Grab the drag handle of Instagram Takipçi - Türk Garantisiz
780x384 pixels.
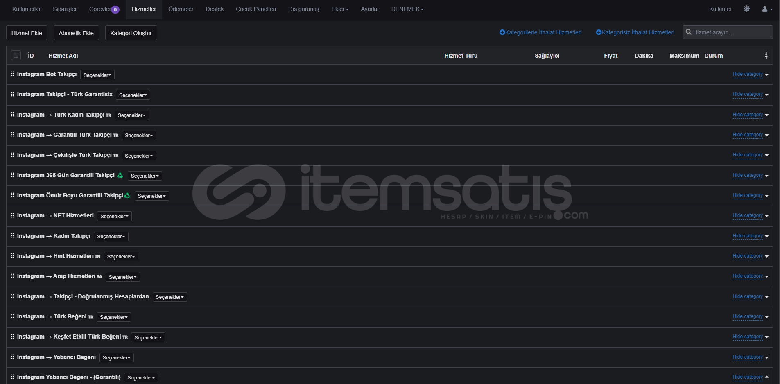12,94
